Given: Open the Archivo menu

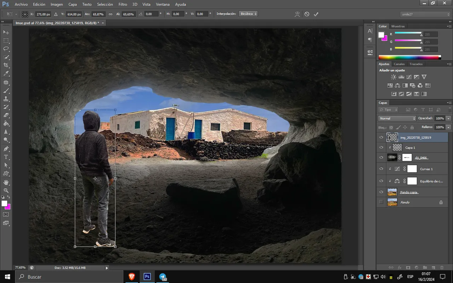Looking at the screenshot, I should click(21, 4).
